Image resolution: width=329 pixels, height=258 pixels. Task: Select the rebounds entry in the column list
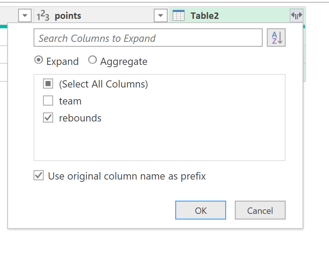pyautogui.click(x=80, y=118)
